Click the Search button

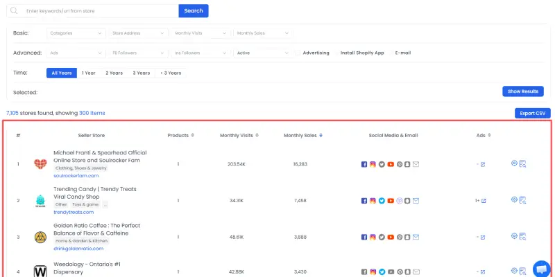[194, 10]
